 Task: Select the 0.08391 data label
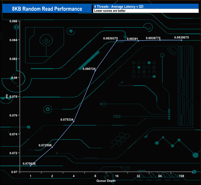pyautogui.click(x=132, y=39)
